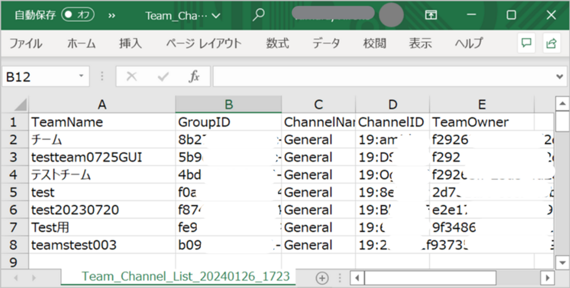
Task: Click the horizontal scrollbar thumb
Action: point(430,278)
